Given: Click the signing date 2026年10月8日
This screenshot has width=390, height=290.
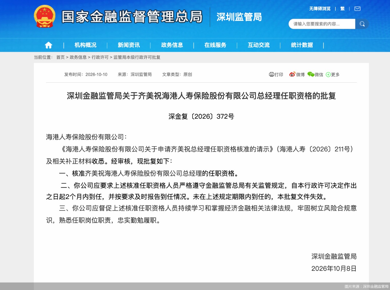Looking at the screenshot, I should pos(334,269).
